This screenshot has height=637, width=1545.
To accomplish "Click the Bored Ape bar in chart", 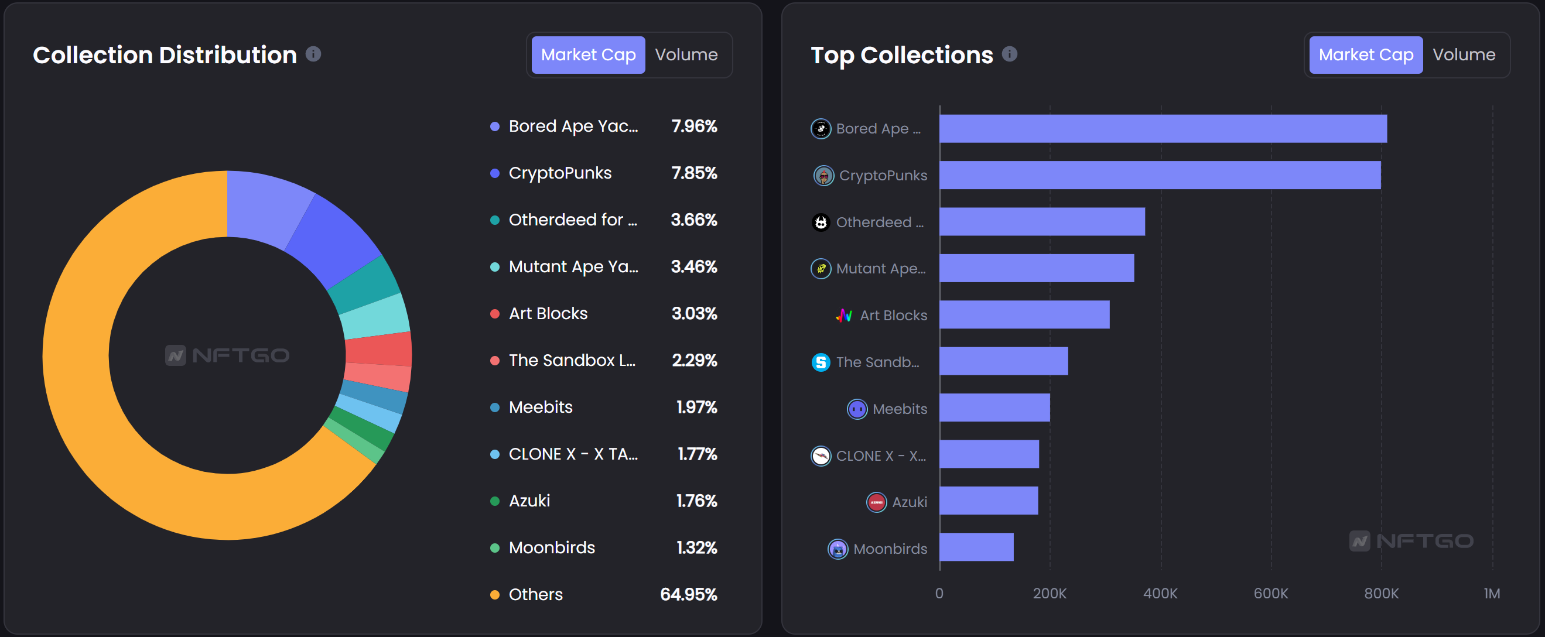I will pyautogui.click(x=1163, y=129).
